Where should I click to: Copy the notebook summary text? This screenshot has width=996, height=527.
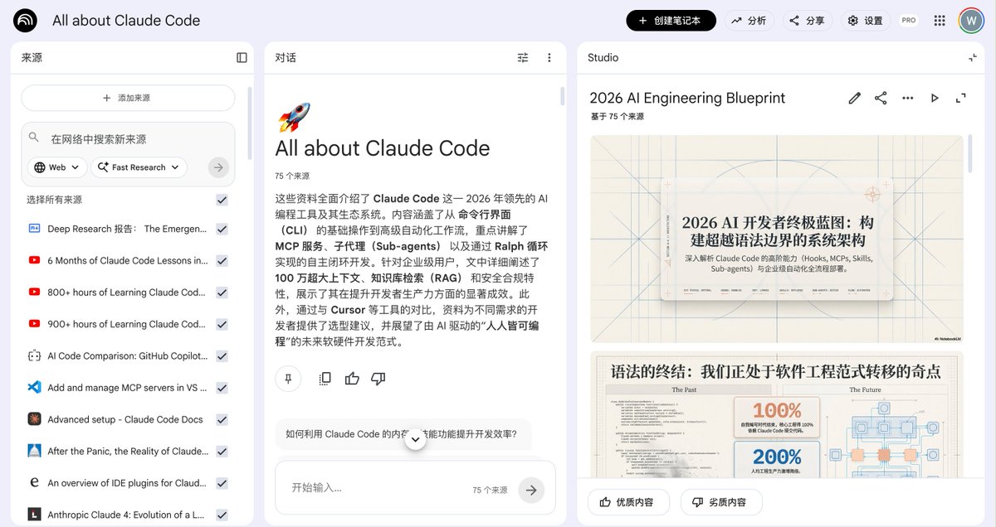coord(324,379)
